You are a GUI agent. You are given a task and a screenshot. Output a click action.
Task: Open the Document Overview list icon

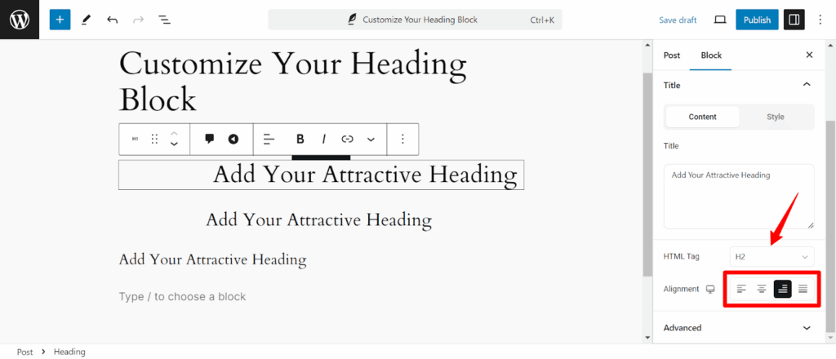[x=164, y=20]
